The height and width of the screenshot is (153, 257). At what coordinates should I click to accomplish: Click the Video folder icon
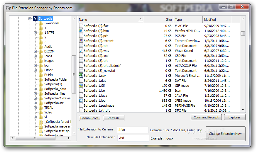[41, 112]
